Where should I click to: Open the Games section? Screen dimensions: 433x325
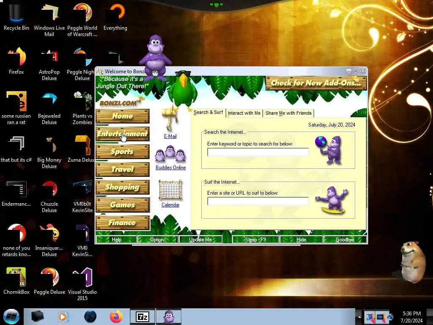(x=123, y=205)
